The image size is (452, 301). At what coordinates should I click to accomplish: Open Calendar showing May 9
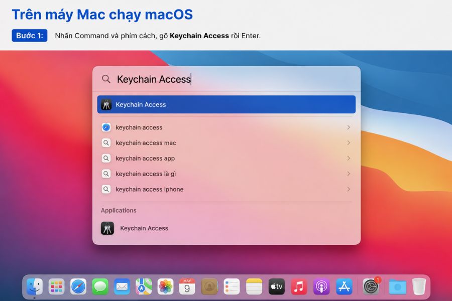[x=187, y=286]
